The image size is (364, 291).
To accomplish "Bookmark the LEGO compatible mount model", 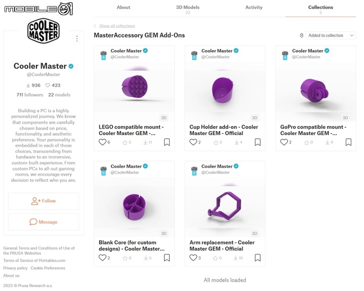I will tap(167, 142).
